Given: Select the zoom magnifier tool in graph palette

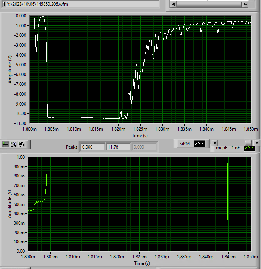Looking at the screenshot, I should coord(14,144).
